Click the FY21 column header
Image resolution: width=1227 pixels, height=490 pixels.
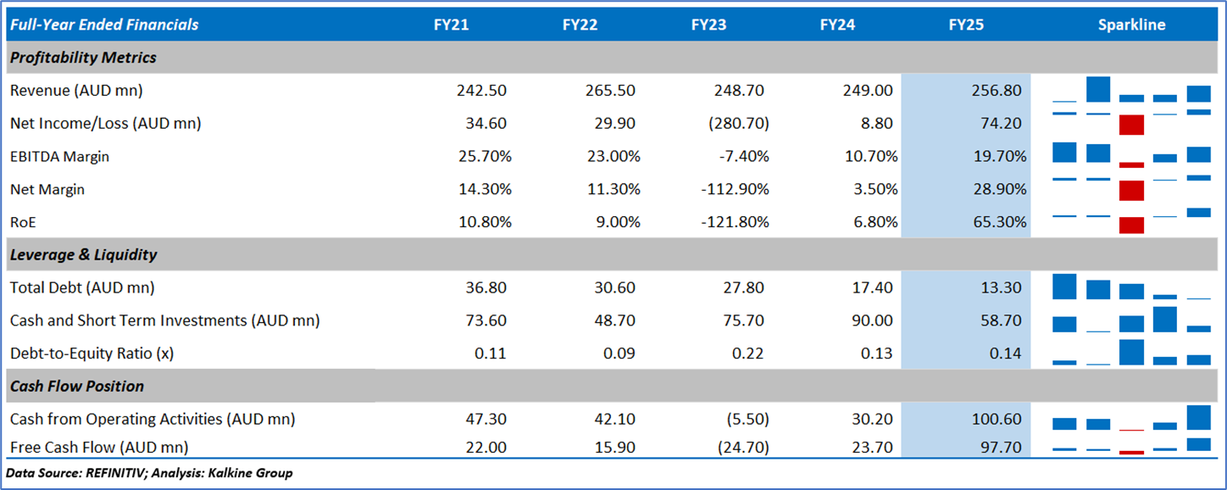pyautogui.click(x=451, y=25)
